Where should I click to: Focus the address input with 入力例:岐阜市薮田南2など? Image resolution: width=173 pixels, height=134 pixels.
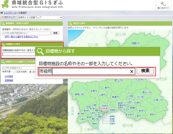click(26, 33)
